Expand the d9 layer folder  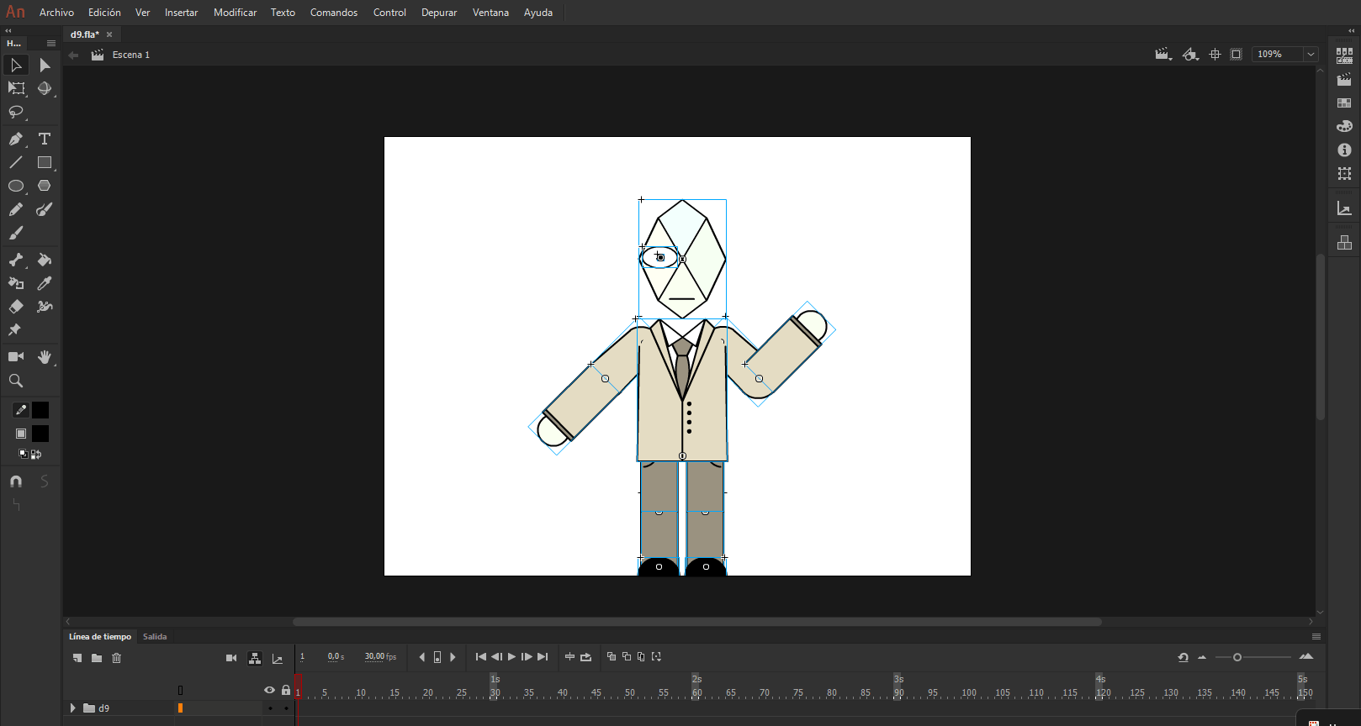pyautogui.click(x=72, y=708)
